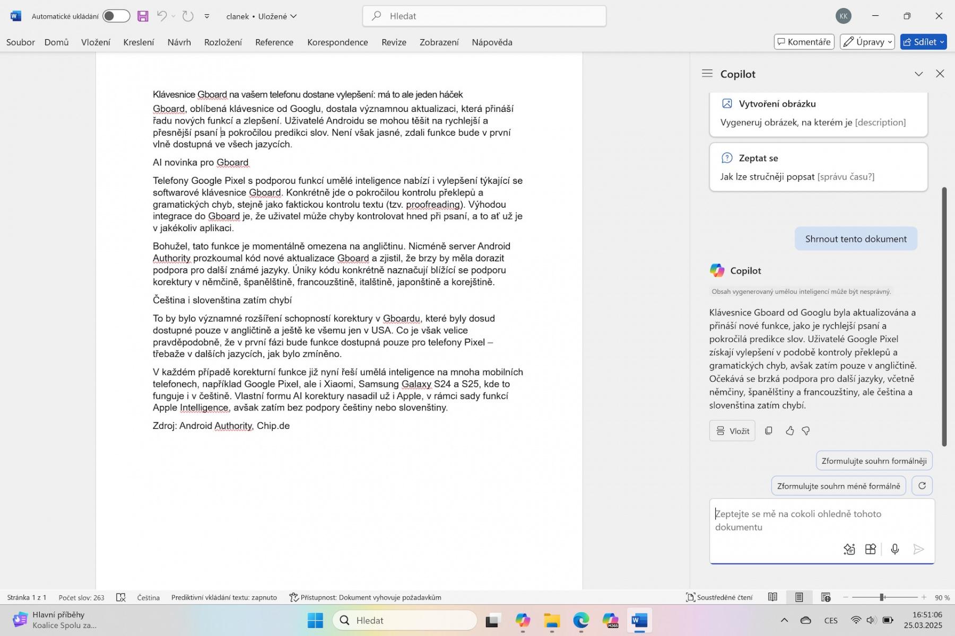Screen dimensions: 955x636
Task: Click the zoom slider handle in status bar
Action: 882,597
